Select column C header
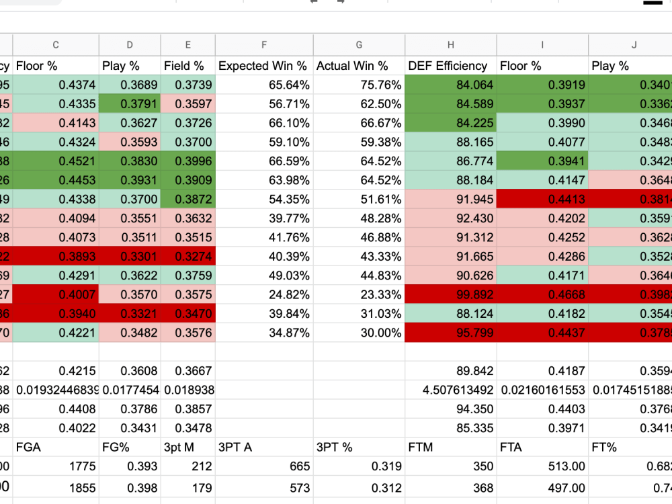This screenshot has height=504, width=672. (56, 44)
